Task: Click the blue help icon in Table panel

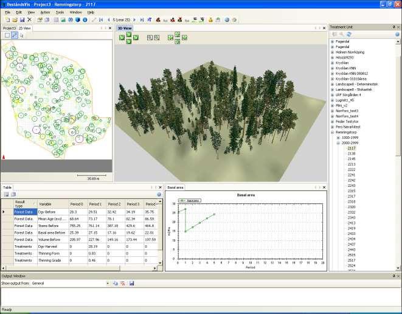Action: [159, 195]
